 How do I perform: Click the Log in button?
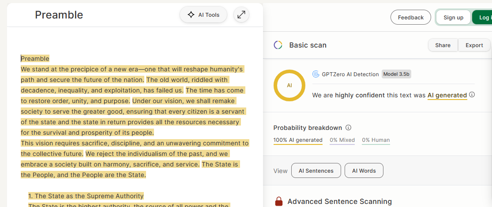point(482,18)
